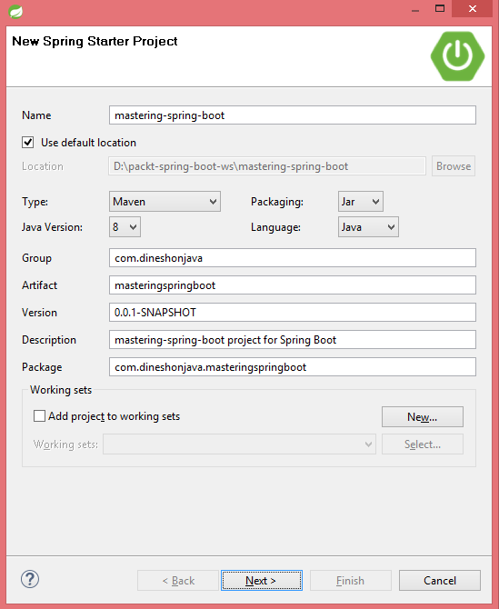Enable Add project to working sets
The image size is (499, 609).
pos(39,416)
